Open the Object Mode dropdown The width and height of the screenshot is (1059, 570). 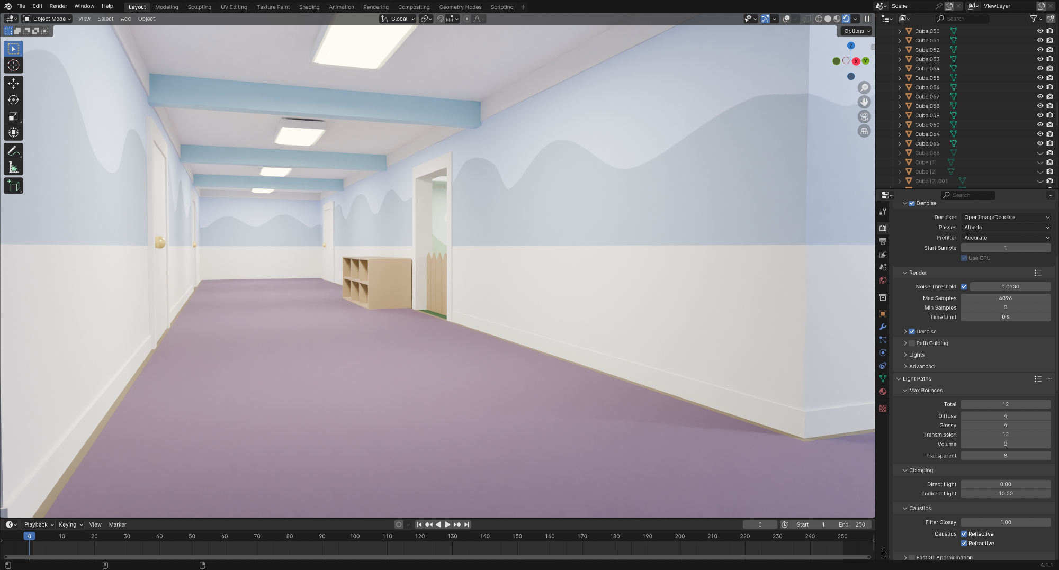(47, 19)
